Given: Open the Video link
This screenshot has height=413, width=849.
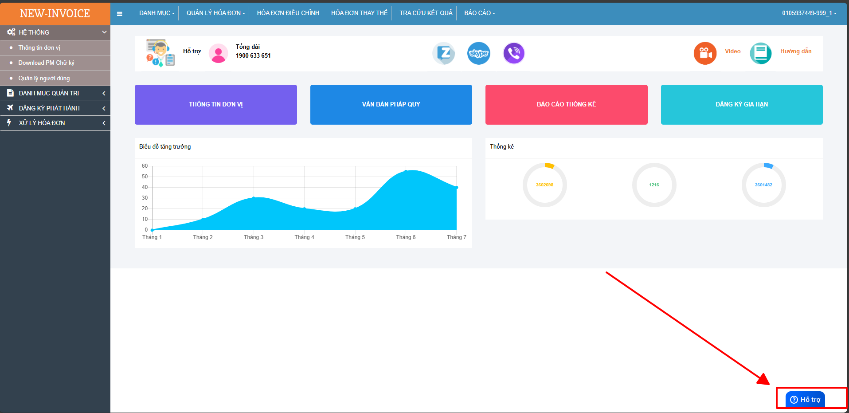Looking at the screenshot, I should tap(732, 51).
